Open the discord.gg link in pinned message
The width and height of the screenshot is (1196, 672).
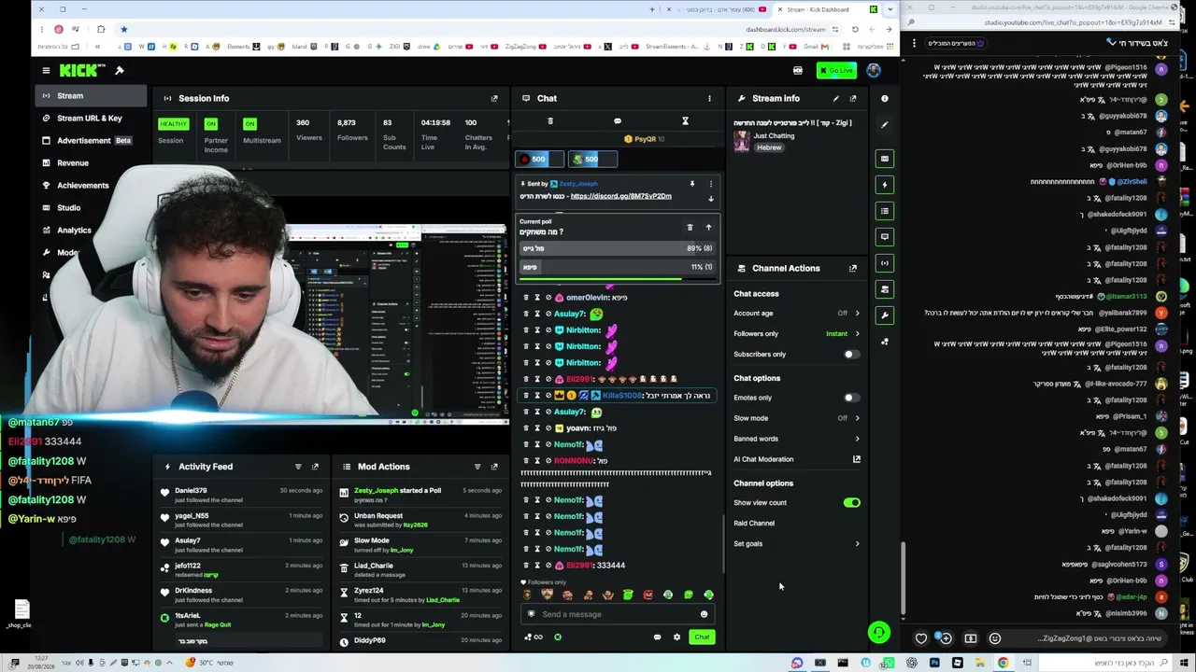click(620, 196)
